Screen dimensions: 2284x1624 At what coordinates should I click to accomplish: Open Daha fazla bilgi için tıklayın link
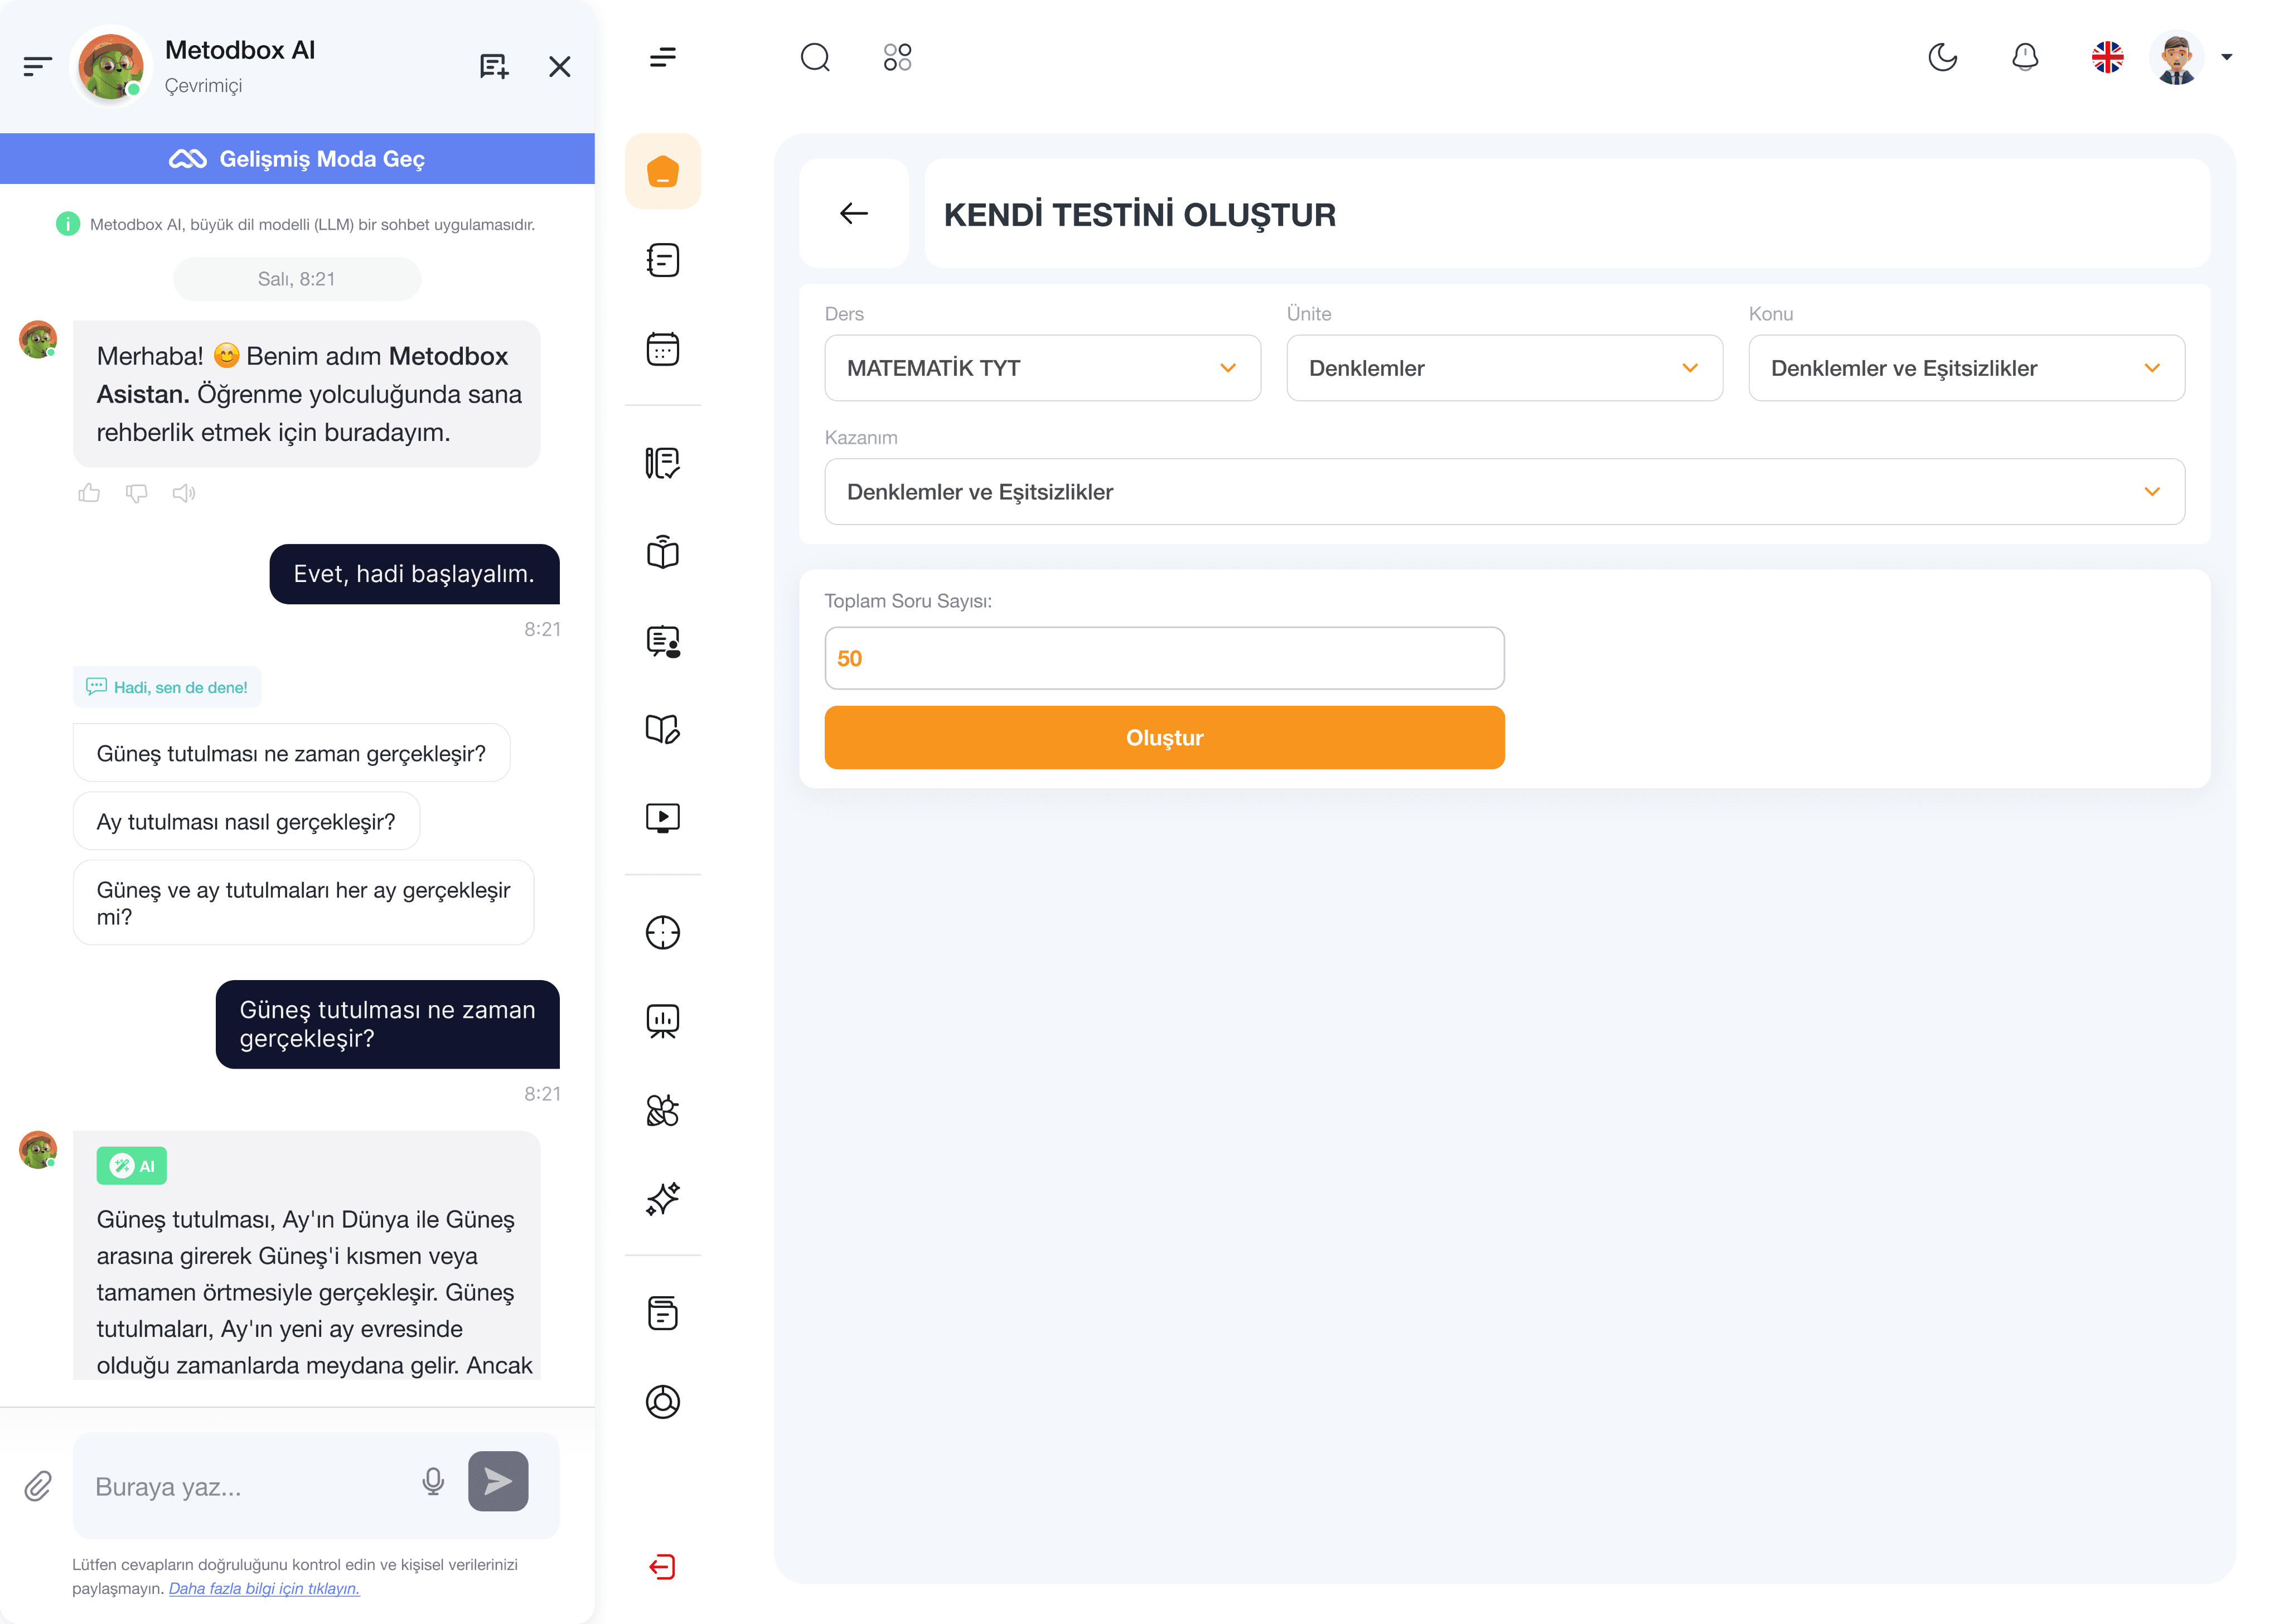coord(264,1588)
